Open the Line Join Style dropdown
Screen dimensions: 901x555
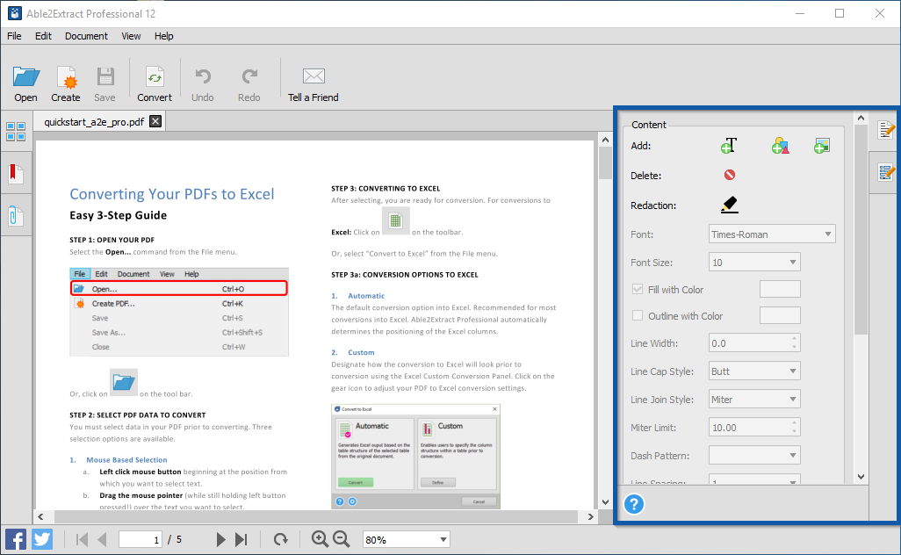coord(754,400)
